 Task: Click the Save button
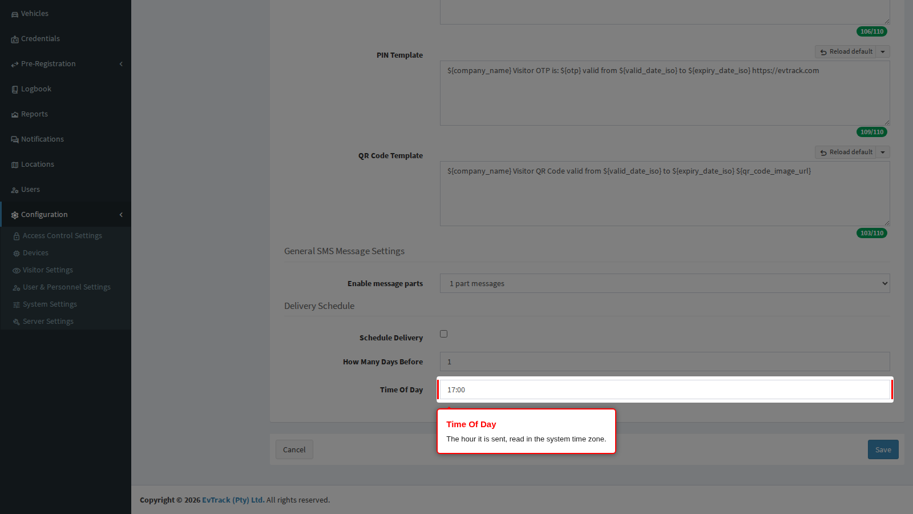point(883,449)
